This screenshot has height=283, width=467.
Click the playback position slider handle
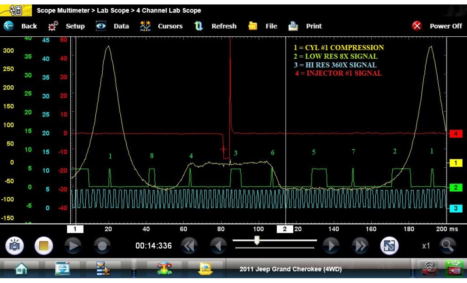[x=256, y=241]
